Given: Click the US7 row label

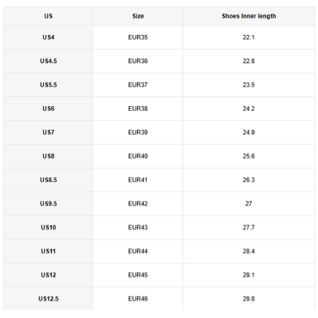Looking at the screenshot, I should [x=48, y=132].
